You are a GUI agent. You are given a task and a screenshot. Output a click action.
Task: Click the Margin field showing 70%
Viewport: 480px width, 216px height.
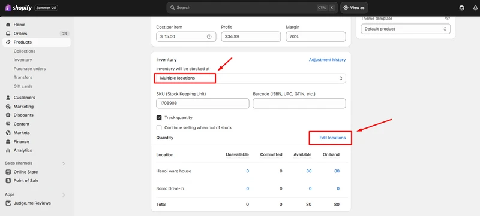[x=316, y=36]
